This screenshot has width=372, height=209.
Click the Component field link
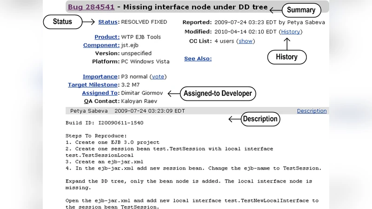coord(101,45)
